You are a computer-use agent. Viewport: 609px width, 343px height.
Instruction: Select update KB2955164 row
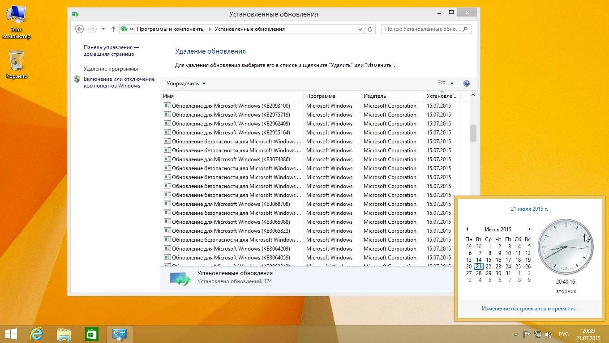(x=310, y=133)
